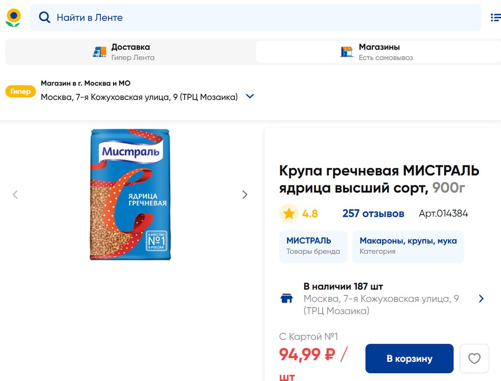501x381 pixels.
Task: Click the store pickup shop icon
Action: tap(347, 52)
